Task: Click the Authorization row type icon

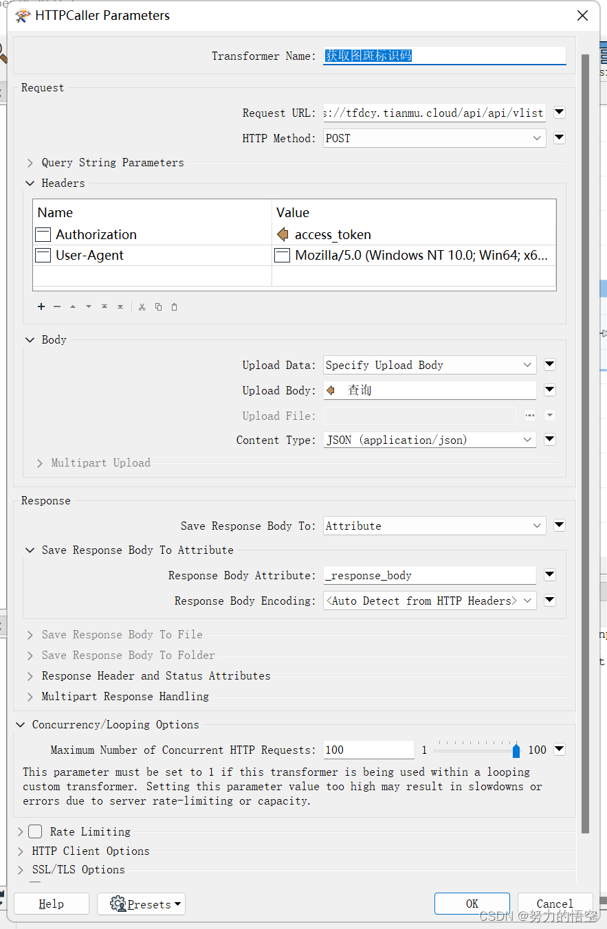Action: pyautogui.click(x=43, y=234)
